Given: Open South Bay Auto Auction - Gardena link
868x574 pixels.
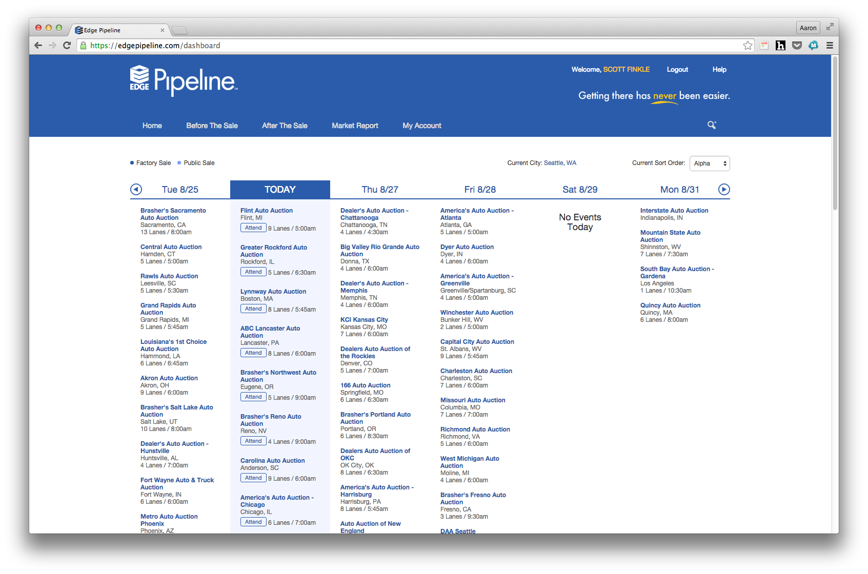Looking at the screenshot, I should tap(677, 273).
